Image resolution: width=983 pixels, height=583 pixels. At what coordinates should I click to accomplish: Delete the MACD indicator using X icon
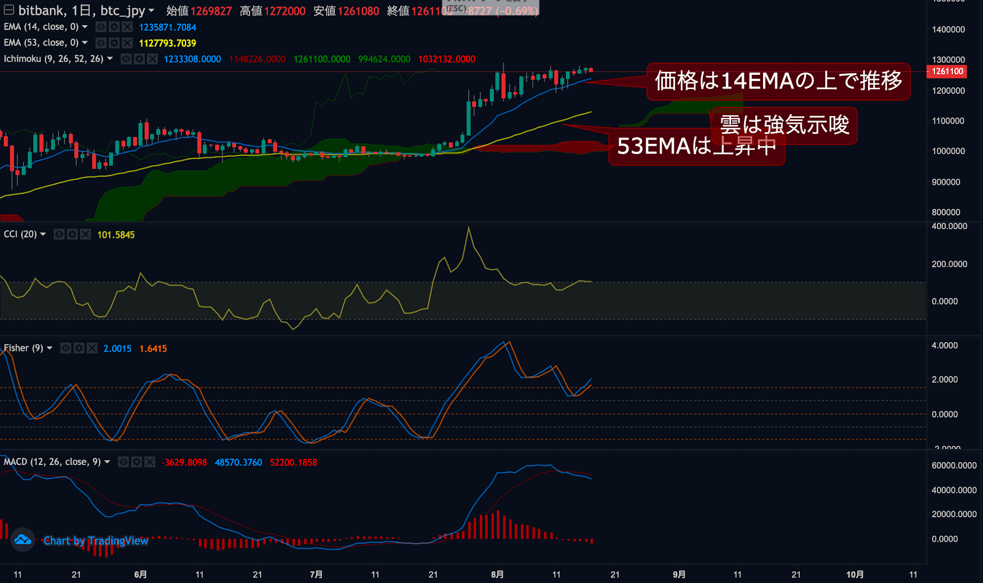click(149, 462)
